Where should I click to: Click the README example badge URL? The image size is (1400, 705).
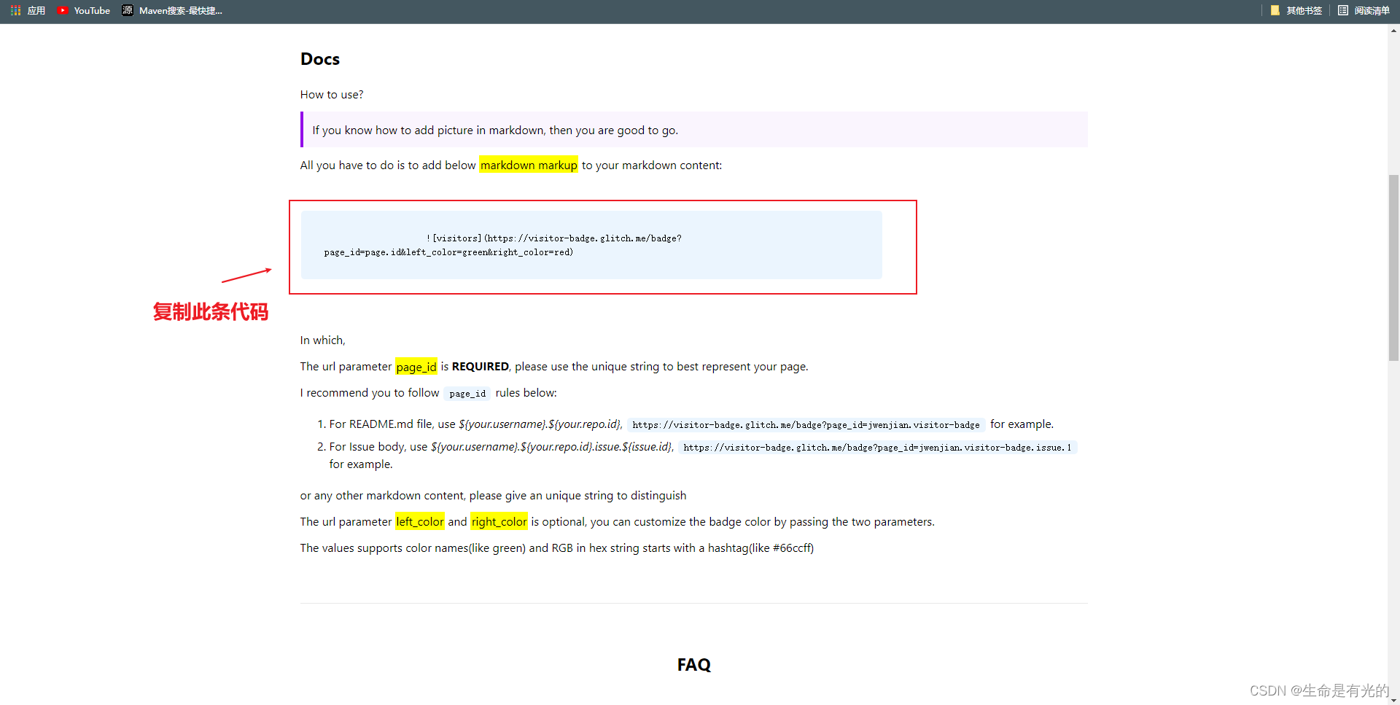point(806,425)
